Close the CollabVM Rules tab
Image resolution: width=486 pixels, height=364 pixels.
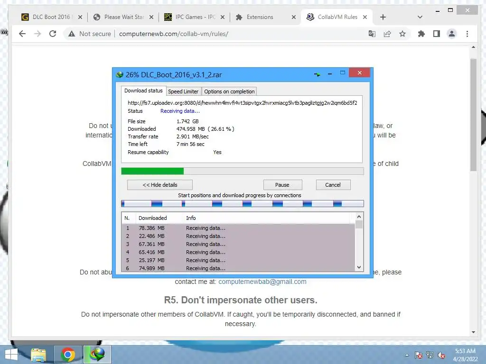[365, 17]
